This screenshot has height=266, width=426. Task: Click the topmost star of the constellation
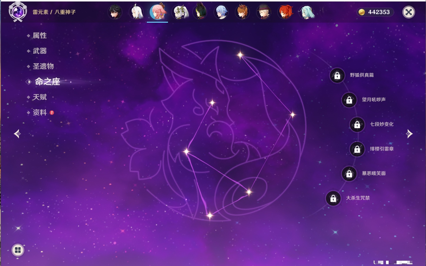click(x=240, y=55)
